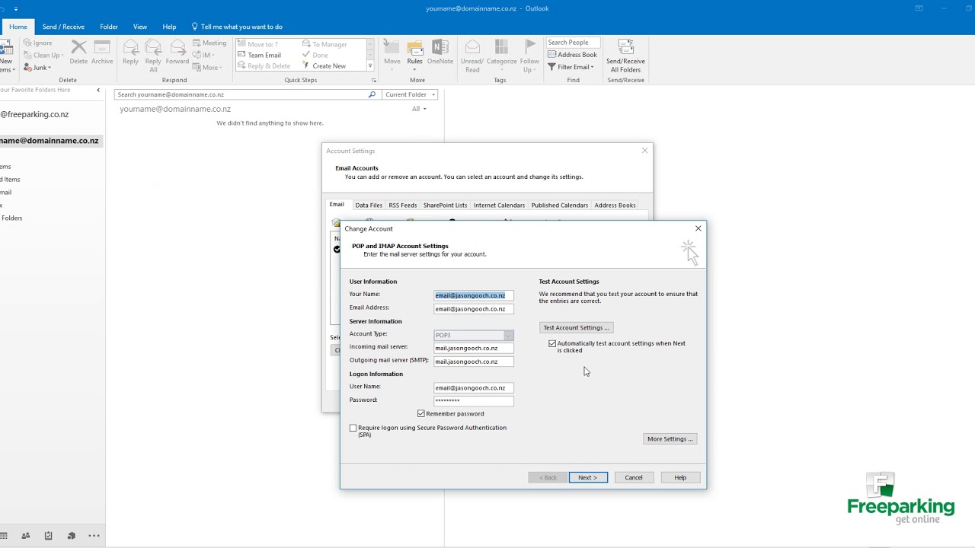This screenshot has width=975, height=548.
Task: Switch to RSS Feeds tab in Account Settings
Action: pyautogui.click(x=403, y=205)
